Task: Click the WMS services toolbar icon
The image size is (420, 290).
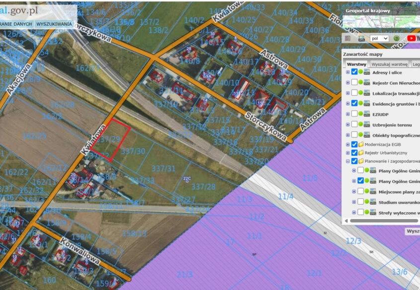Action: [x=361, y=39]
